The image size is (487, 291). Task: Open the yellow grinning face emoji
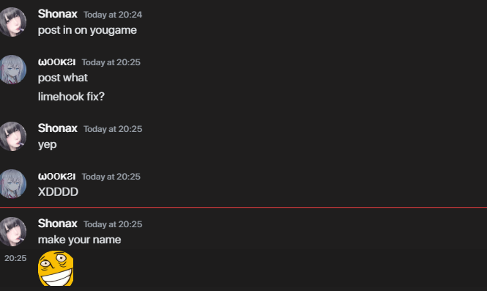56,268
